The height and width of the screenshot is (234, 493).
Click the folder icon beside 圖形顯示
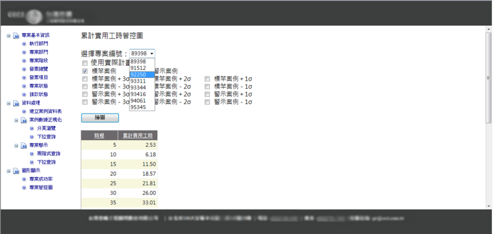(x=16, y=170)
